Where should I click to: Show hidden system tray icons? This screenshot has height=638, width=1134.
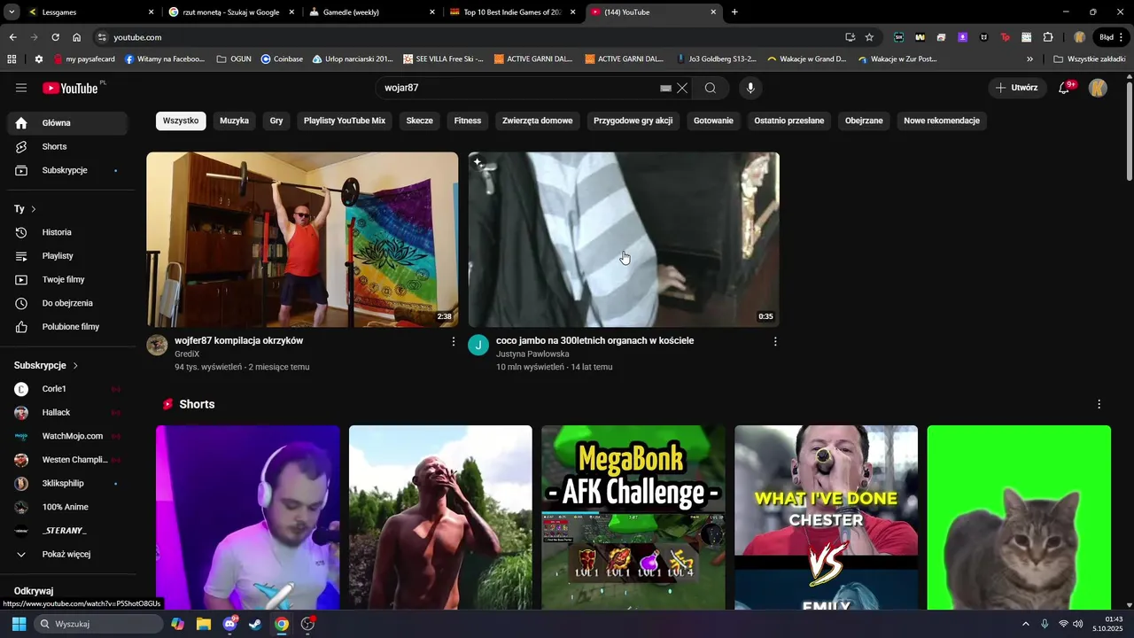(x=1026, y=624)
